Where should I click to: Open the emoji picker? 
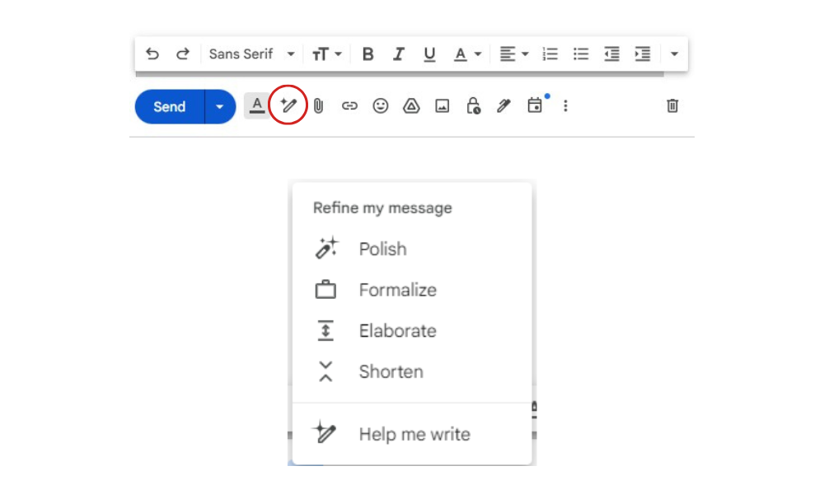(x=381, y=106)
